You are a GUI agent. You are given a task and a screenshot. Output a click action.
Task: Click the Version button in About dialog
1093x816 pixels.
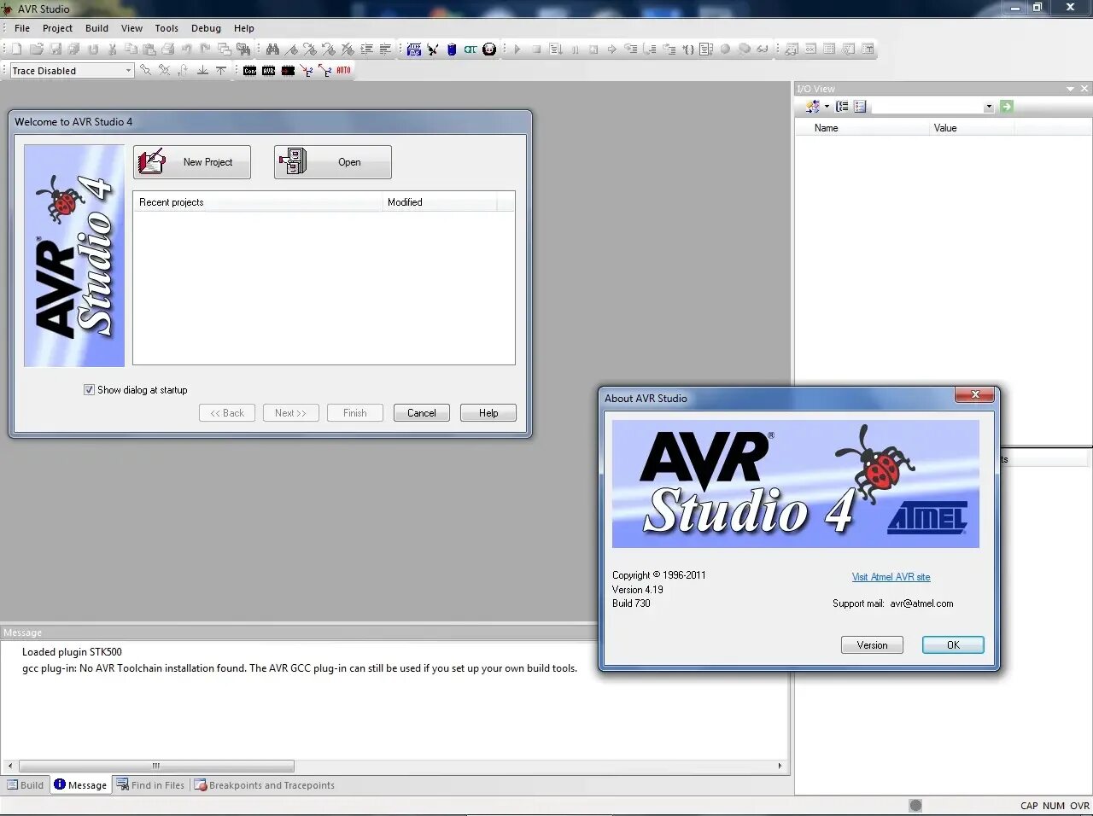tap(872, 645)
